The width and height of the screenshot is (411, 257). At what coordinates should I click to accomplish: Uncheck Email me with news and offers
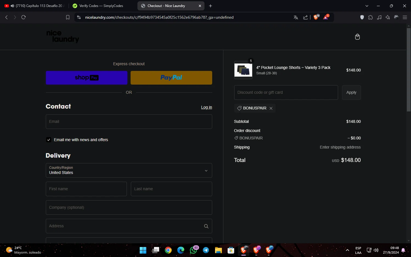coord(48,140)
